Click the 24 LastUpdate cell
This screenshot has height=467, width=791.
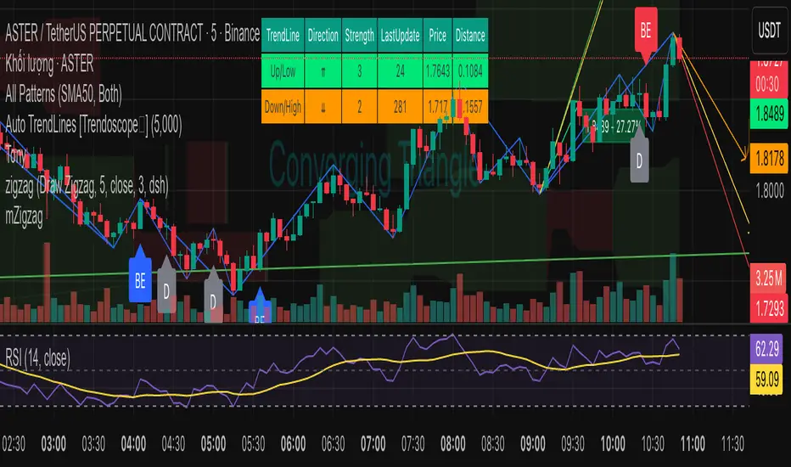[x=400, y=71]
